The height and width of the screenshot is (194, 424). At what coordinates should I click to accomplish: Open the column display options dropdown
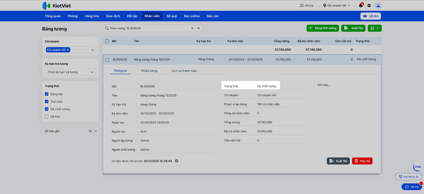coord(374,28)
